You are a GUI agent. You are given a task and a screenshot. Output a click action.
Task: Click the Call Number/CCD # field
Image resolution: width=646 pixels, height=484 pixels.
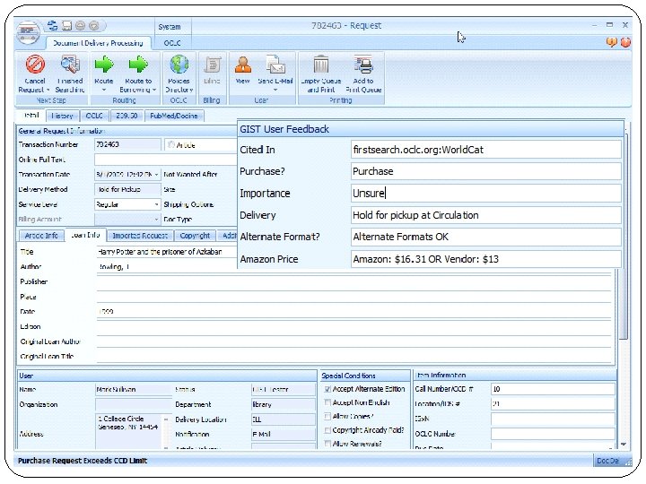click(553, 389)
